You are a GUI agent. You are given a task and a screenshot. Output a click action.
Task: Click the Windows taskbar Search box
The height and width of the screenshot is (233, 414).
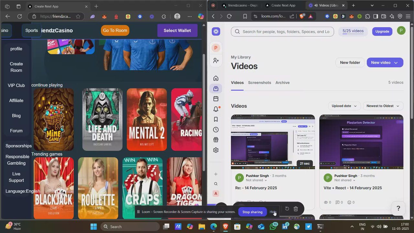coord(130,227)
